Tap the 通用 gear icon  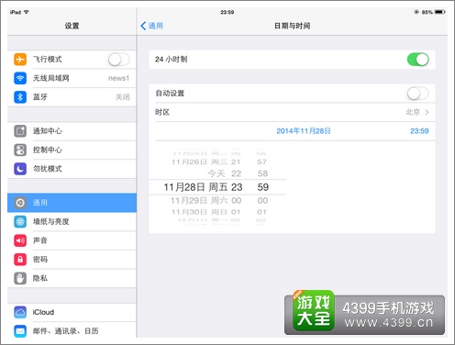click(20, 203)
